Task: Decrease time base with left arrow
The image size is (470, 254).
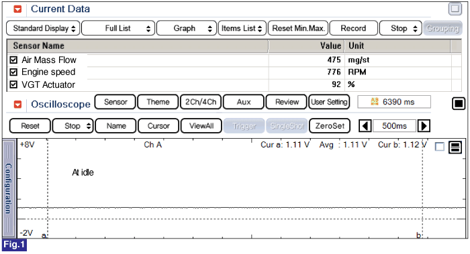Action: pos(365,126)
